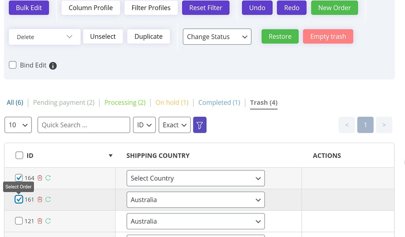Uncheck the checkbox for order 164

pyautogui.click(x=19, y=178)
